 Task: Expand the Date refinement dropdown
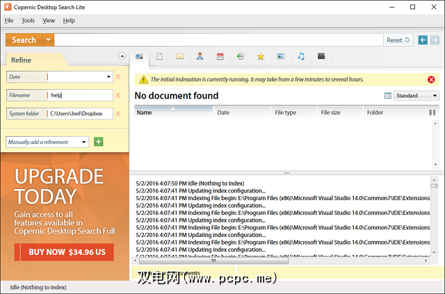(x=108, y=76)
